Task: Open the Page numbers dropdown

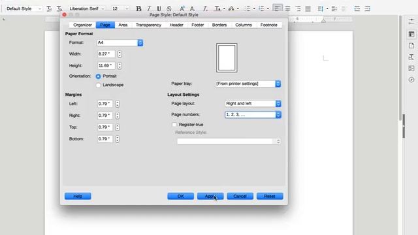Action: [253, 115]
